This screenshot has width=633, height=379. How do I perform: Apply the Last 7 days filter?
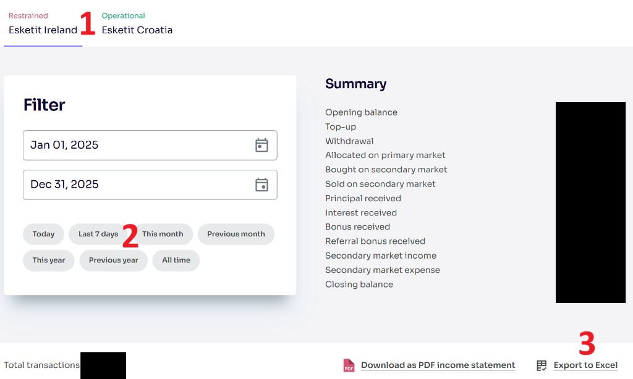pos(98,234)
